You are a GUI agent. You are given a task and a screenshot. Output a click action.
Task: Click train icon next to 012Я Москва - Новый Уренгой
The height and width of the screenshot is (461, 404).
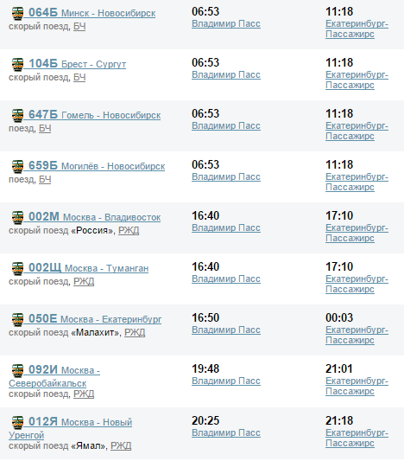pos(17,422)
